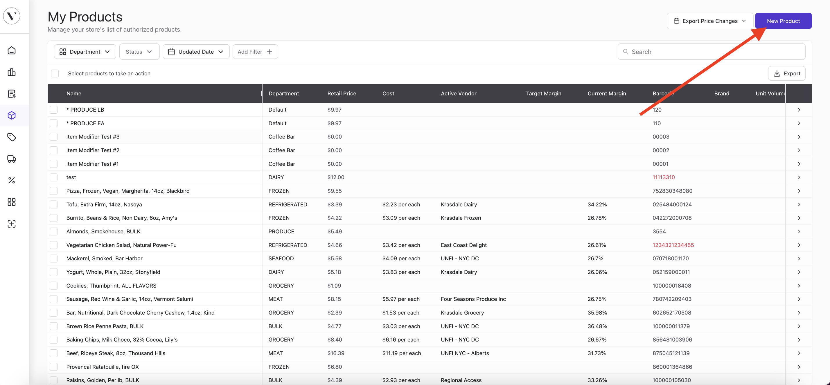Sort by the Name column header
Viewport: 830px width, 385px height.
[74, 94]
